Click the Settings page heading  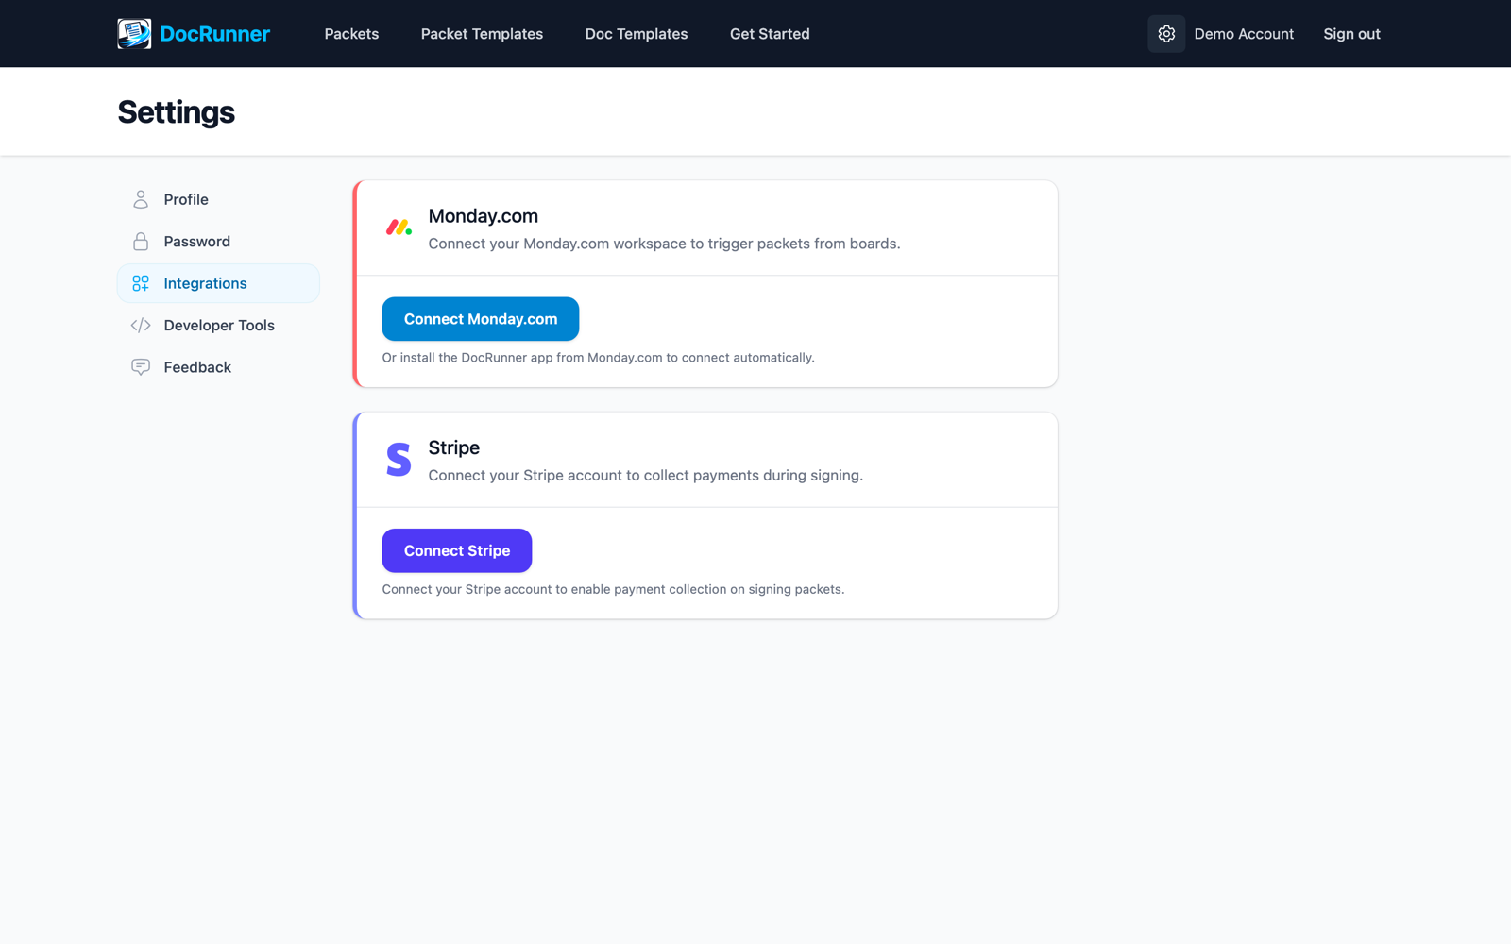[x=176, y=112]
